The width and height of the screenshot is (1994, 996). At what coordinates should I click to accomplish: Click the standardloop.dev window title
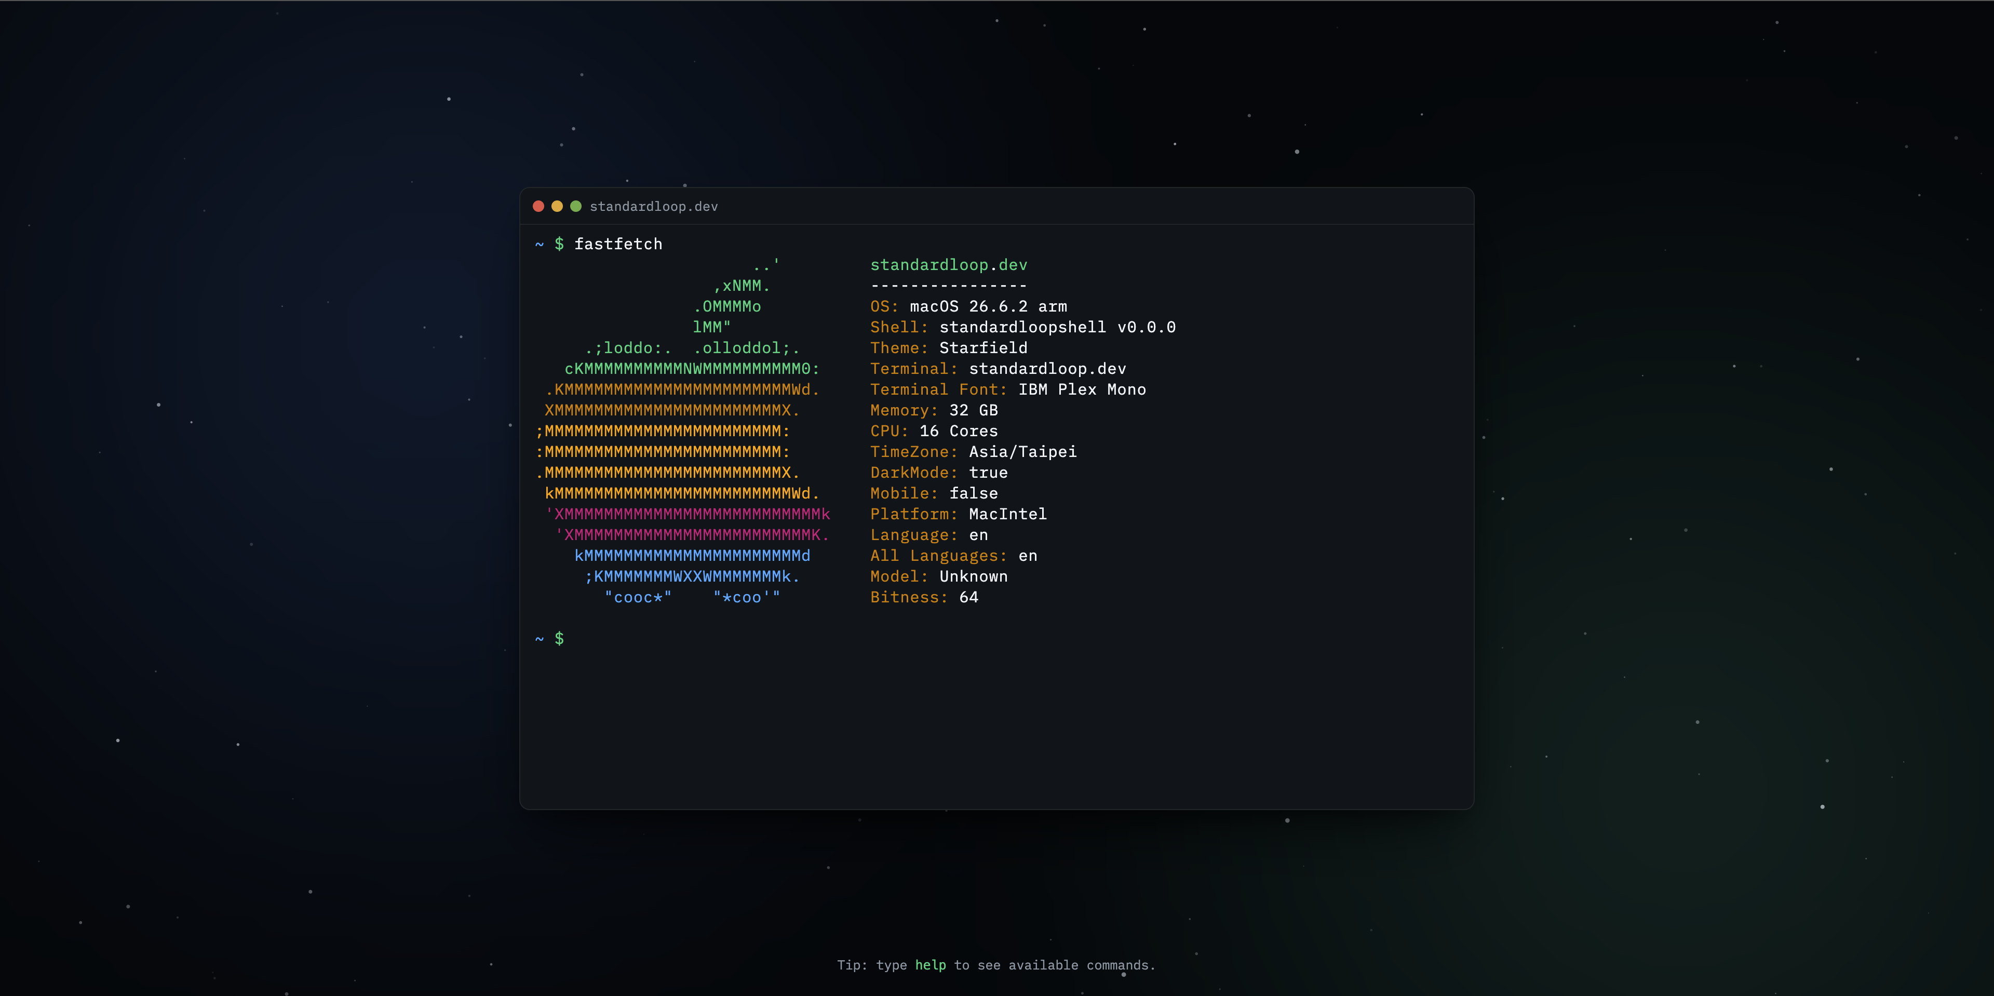[653, 206]
